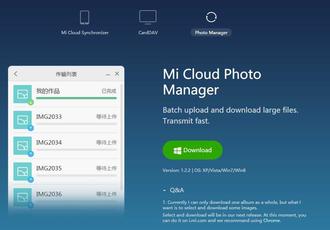The height and width of the screenshot is (230, 330).
Task: Click the upload arrow badge on IMG2033
Action: (31, 128)
